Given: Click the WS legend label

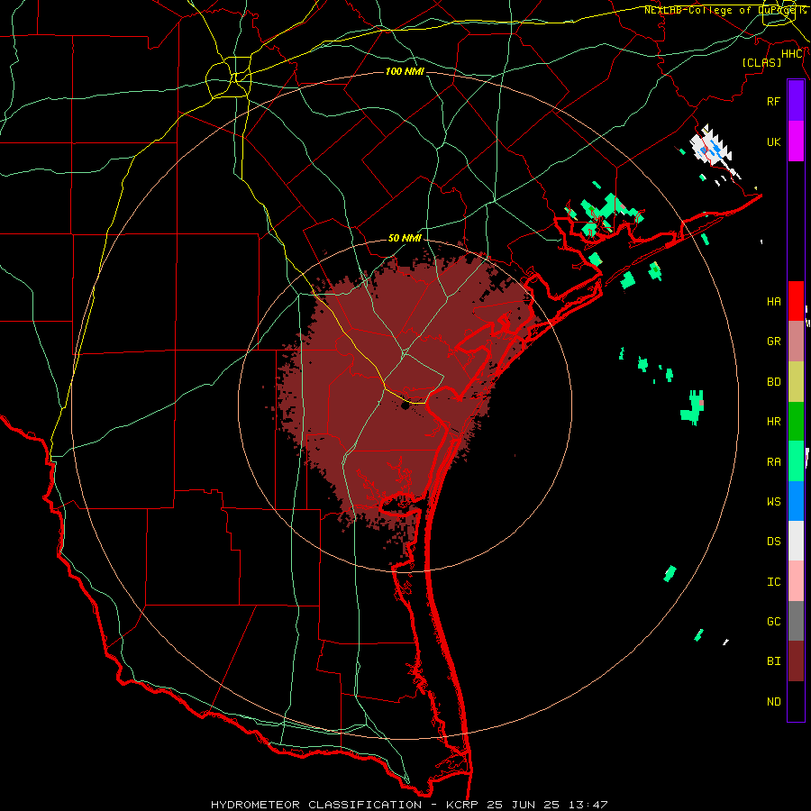Looking at the screenshot, I should click(x=773, y=502).
